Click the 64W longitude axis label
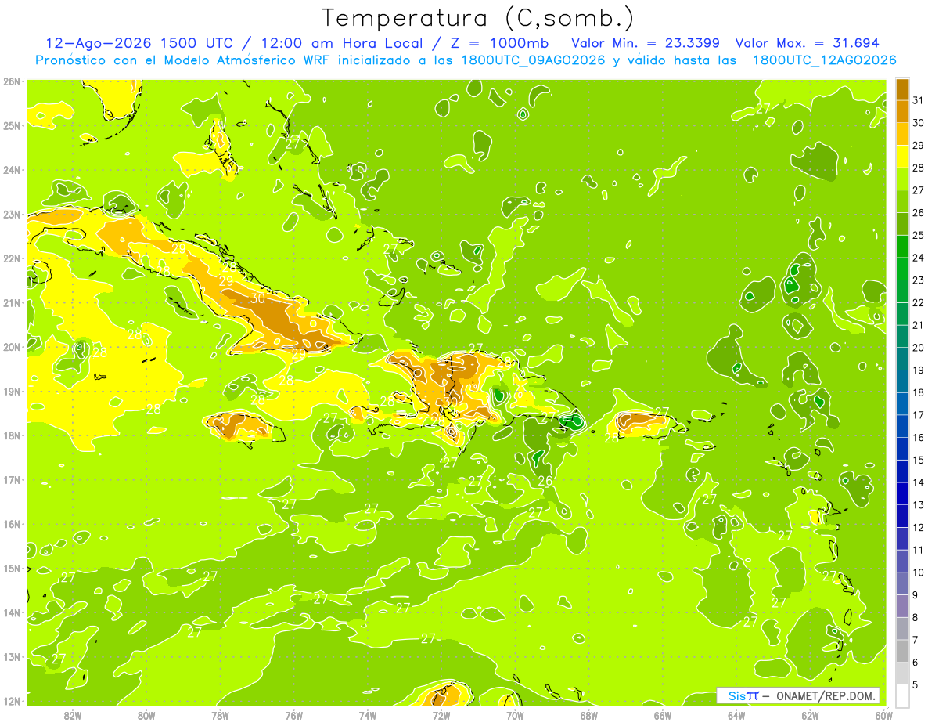Screen dimensions: 939x726 click(x=736, y=715)
